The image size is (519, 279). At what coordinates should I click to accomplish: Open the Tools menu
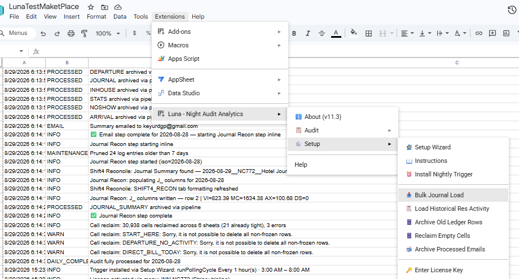click(x=140, y=16)
